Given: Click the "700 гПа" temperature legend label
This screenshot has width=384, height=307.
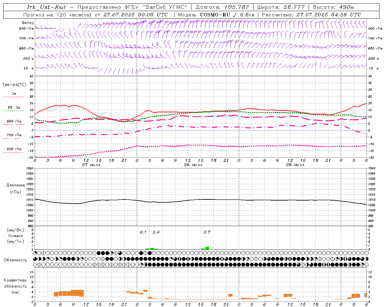Looking at the screenshot, I should coord(14,135).
